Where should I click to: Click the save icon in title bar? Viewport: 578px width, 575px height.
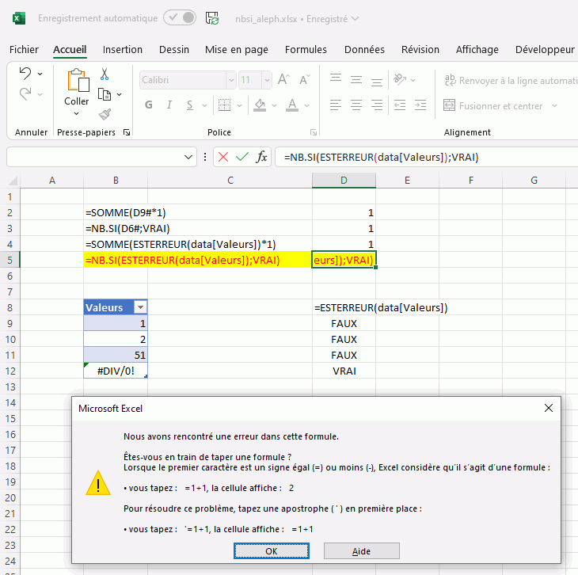pyautogui.click(x=212, y=18)
